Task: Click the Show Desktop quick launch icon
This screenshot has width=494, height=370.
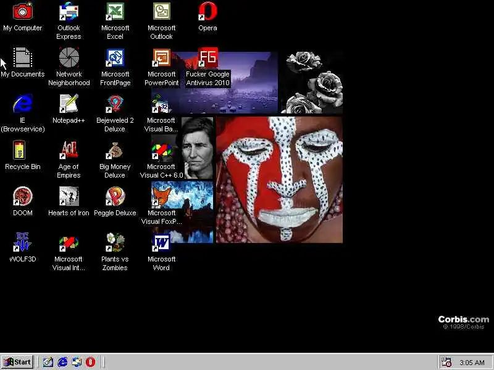Action: [48, 362]
